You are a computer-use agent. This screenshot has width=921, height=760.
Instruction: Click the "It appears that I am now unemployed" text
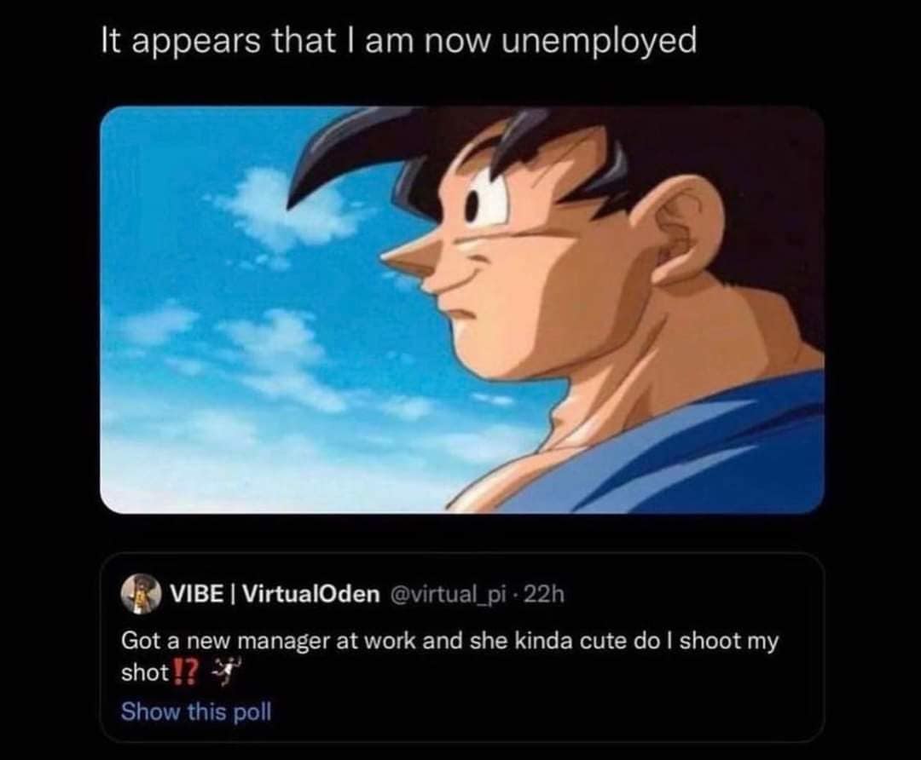[399, 43]
